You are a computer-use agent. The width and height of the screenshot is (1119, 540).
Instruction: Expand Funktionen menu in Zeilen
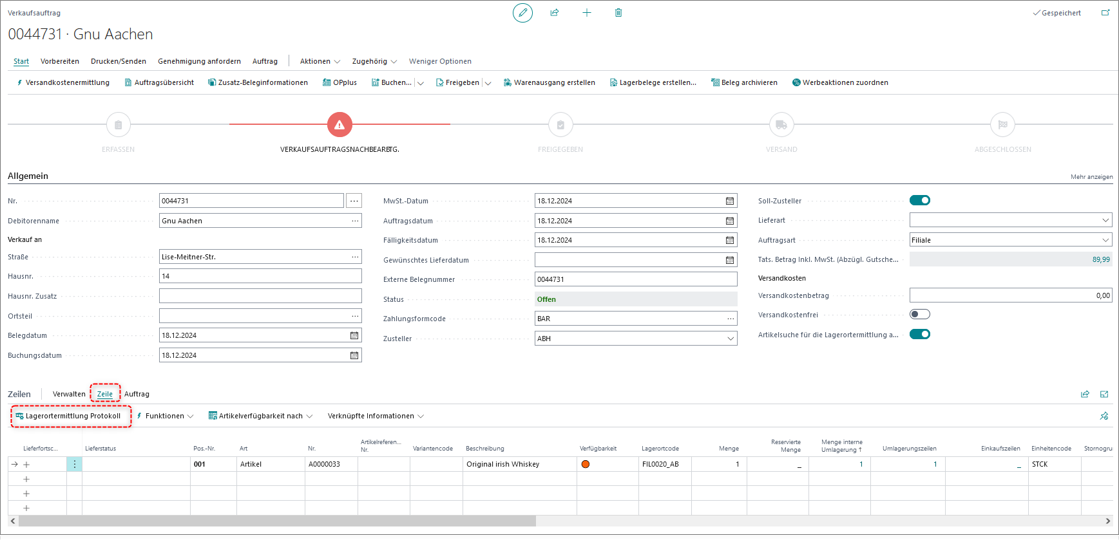[x=165, y=416]
